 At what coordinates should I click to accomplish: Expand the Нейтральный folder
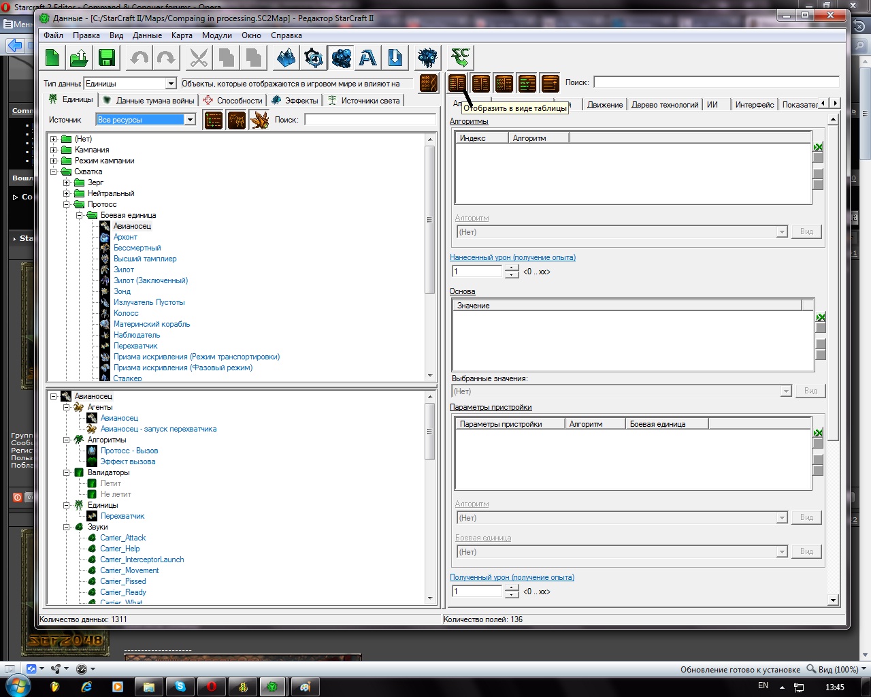pyautogui.click(x=66, y=193)
